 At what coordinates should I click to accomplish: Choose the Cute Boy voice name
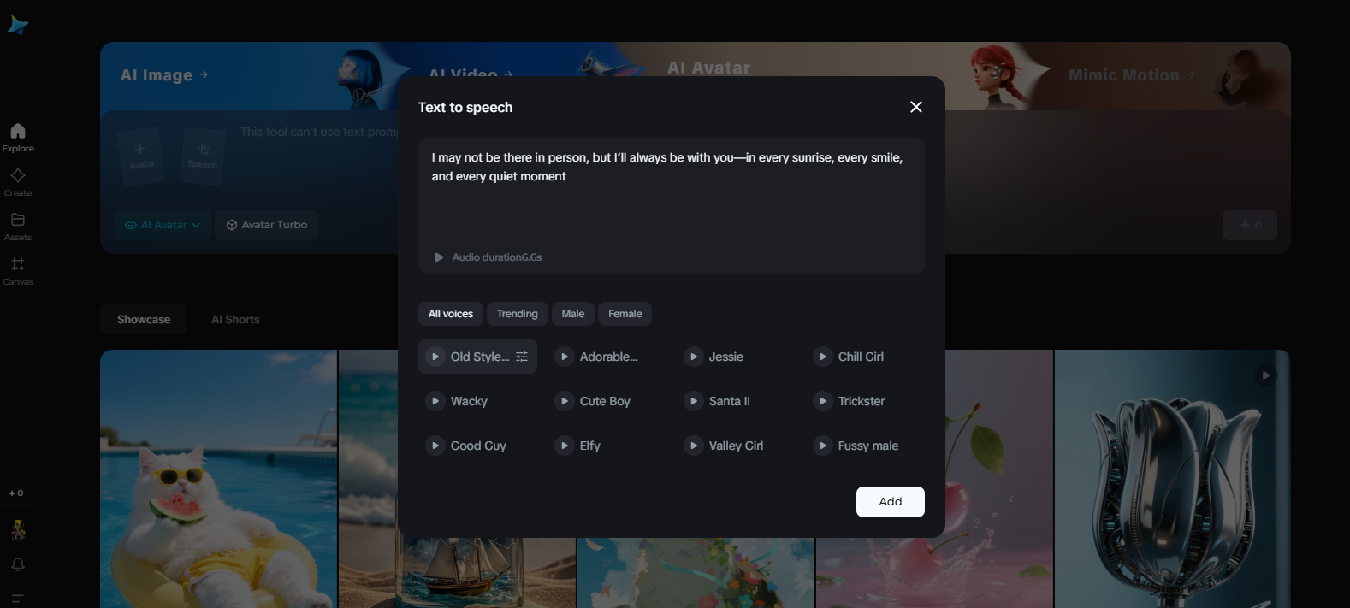(605, 401)
